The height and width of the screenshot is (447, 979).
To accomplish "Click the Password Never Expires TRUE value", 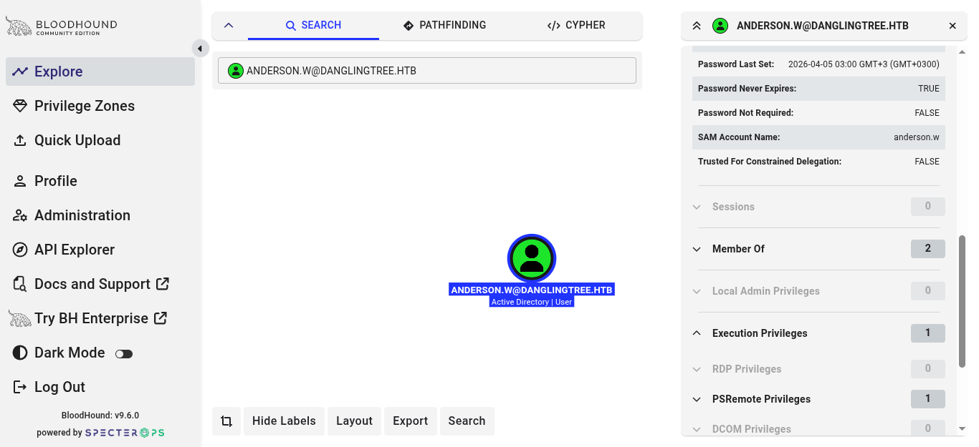I will pyautogui.click(x=929, y=89).
